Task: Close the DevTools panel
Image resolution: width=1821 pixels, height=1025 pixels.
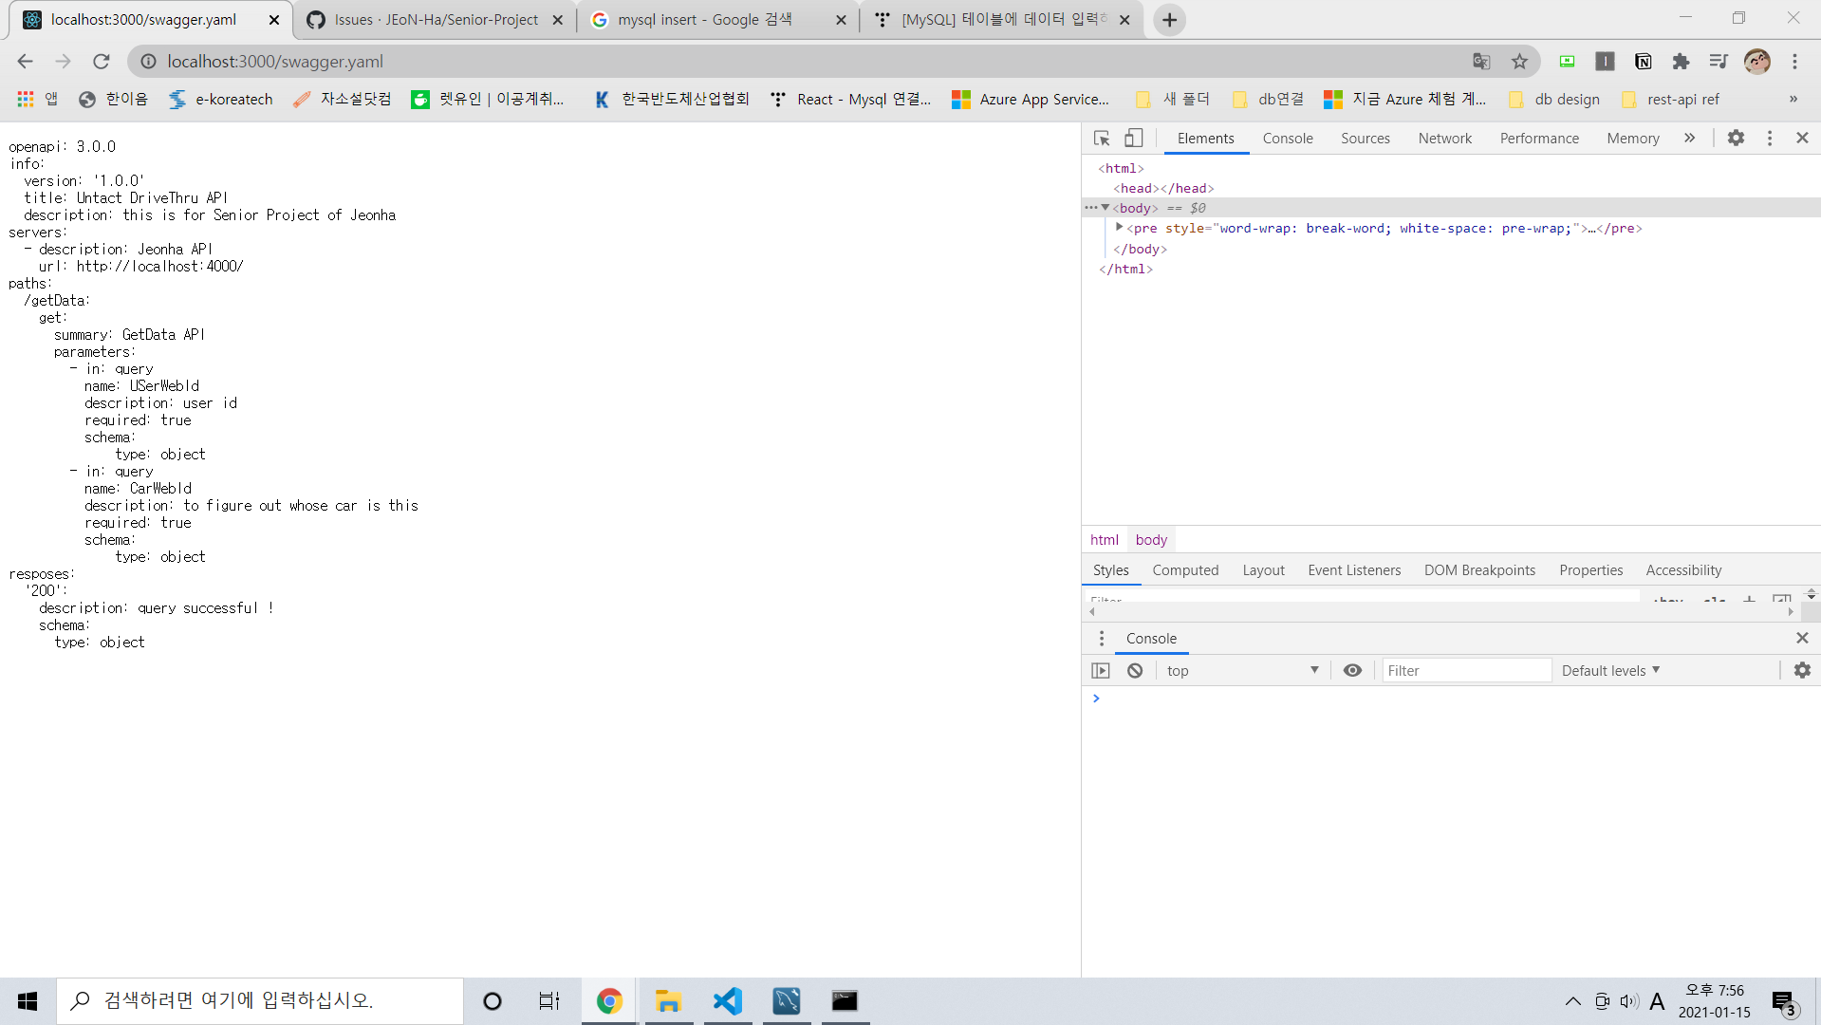Action: click(1802, 139)
